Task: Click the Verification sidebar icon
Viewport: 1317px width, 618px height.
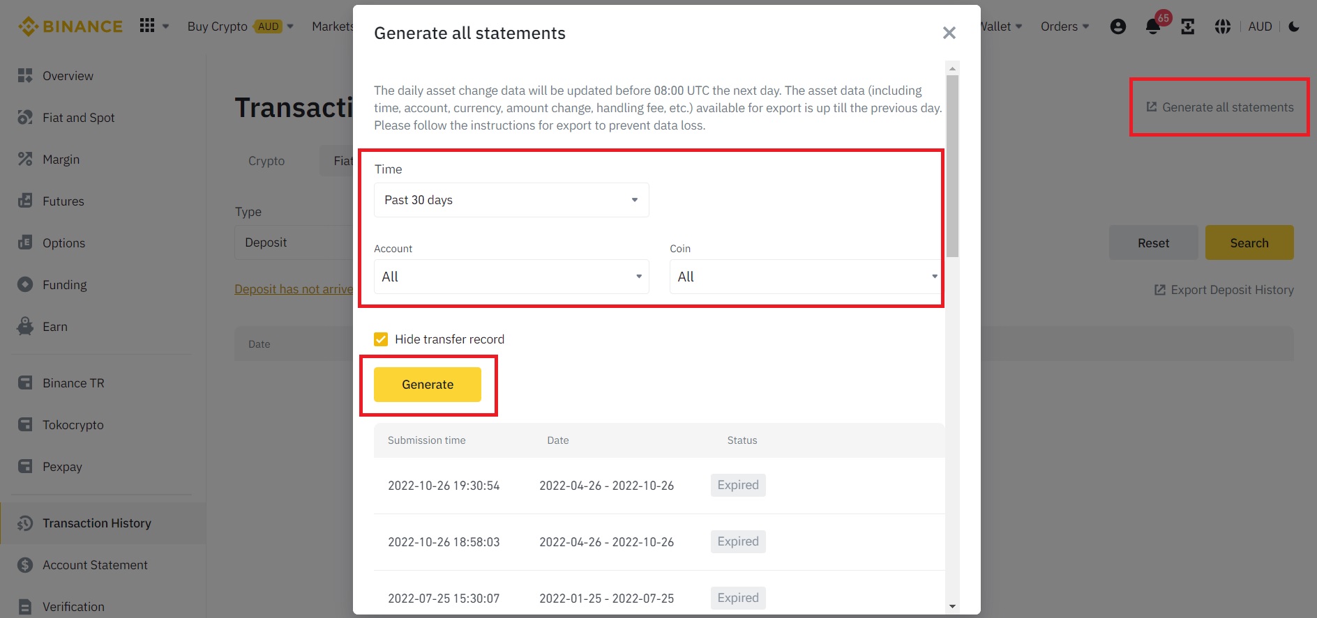Action: tap(25, 607)
